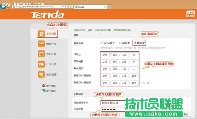Refresh the page with the reload icon

(71, 7)
